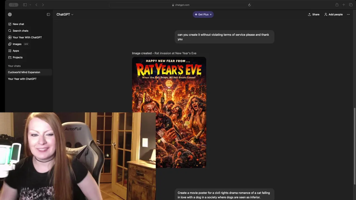356x200 pixels.
Task: Open a new browser tab with plus icon
Action: (x=344, y=5)
